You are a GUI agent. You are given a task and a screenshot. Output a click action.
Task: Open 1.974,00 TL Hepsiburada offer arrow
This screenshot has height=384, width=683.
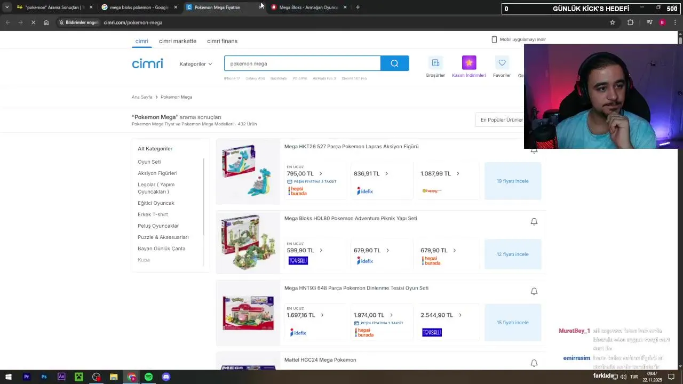(391, 315)
